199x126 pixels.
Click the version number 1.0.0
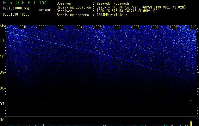[43, 3]
